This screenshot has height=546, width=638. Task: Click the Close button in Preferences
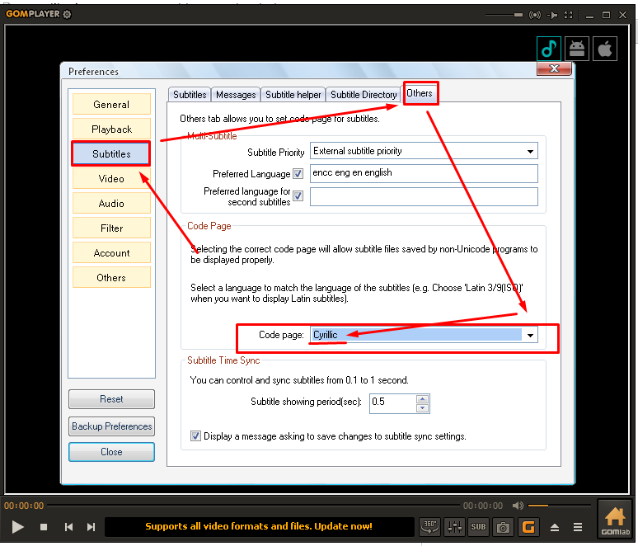pos(111,452)
